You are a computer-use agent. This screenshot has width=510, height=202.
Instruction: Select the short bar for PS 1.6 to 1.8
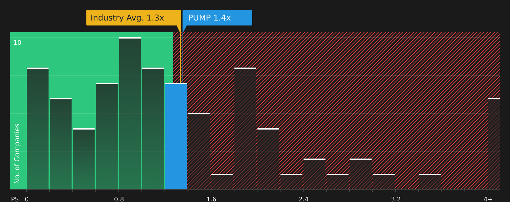pyautogui.click(x=222, y=181)
